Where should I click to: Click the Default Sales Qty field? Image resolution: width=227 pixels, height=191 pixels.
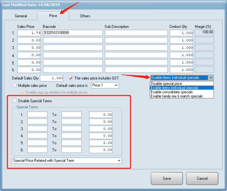(x=52, y=78)
